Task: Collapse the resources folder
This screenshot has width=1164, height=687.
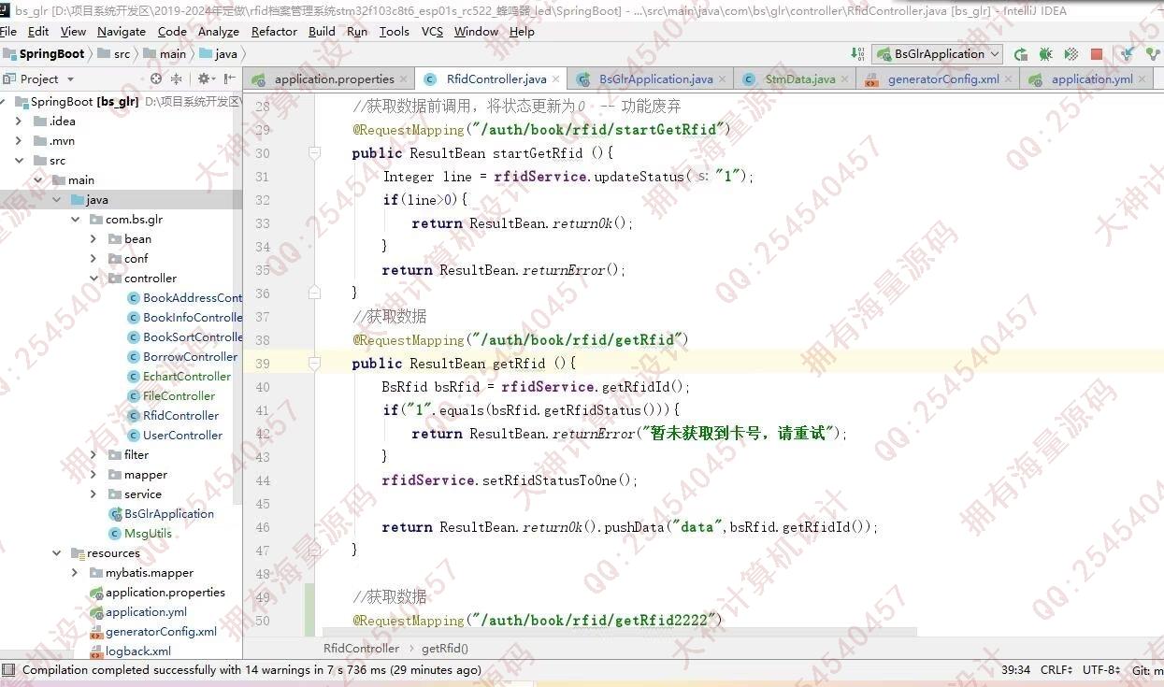Action: (57, 553)
